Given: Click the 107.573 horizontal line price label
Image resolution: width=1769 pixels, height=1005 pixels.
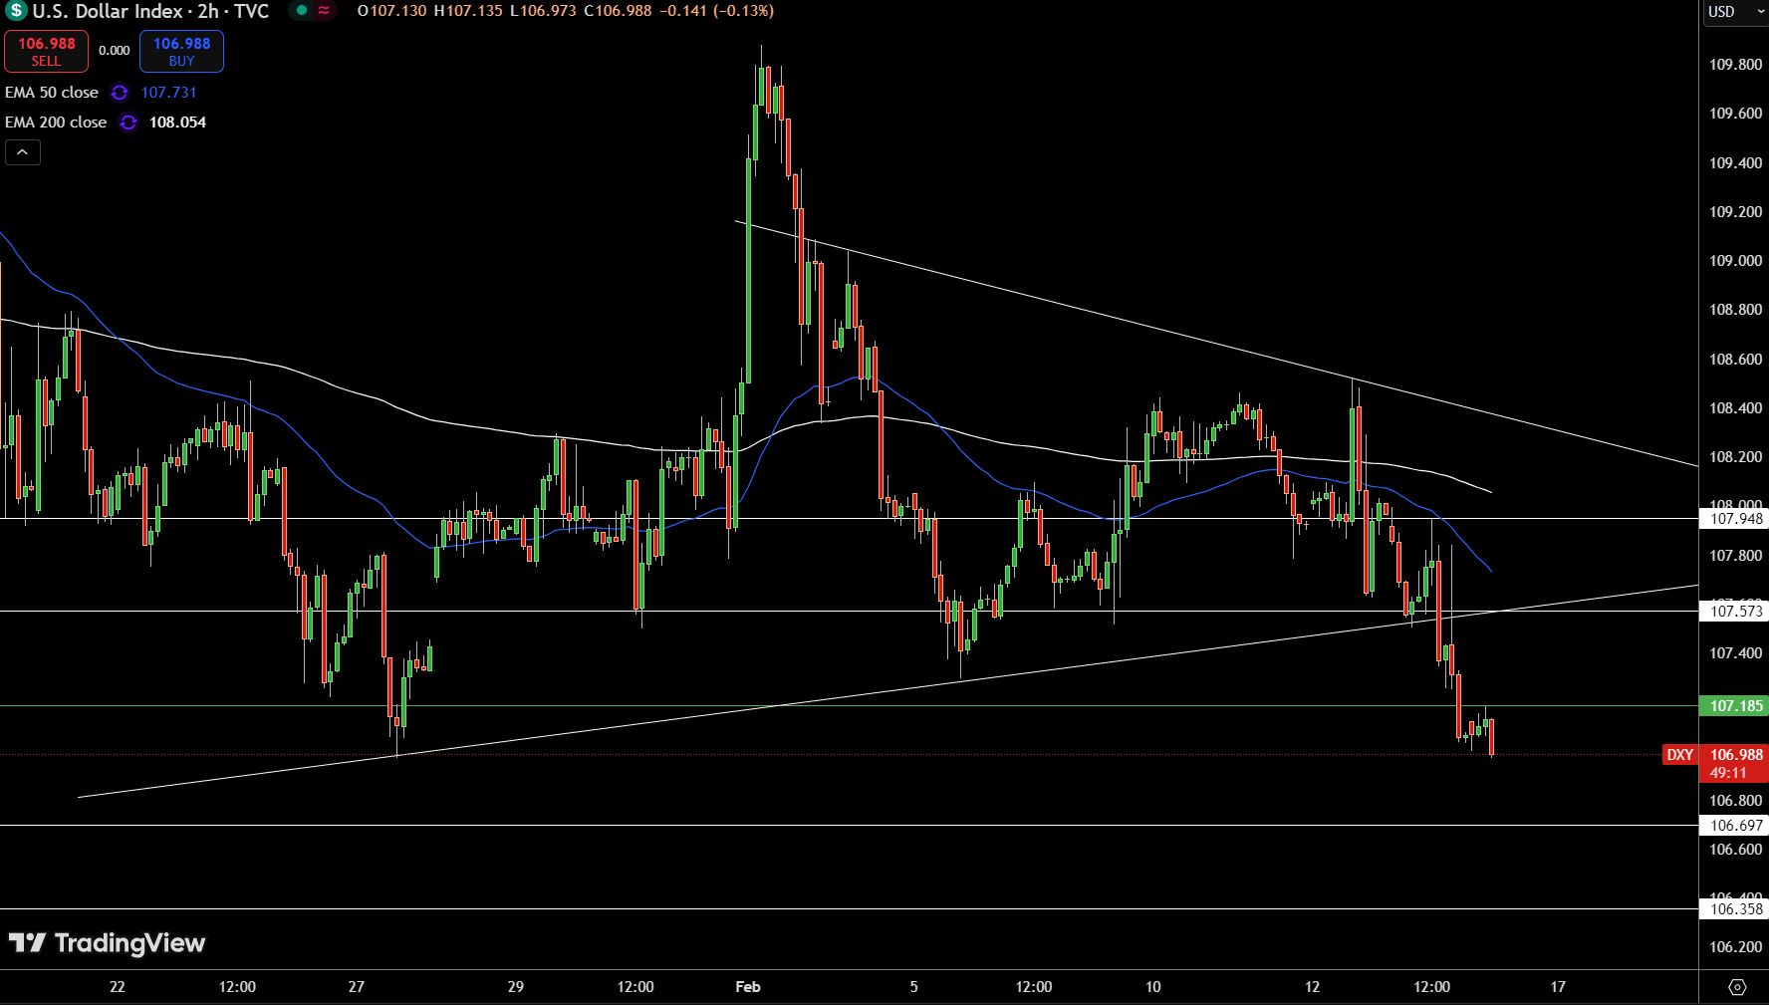Looking at the screenshot, I should pyautogui.click(x=1736, y=612).
